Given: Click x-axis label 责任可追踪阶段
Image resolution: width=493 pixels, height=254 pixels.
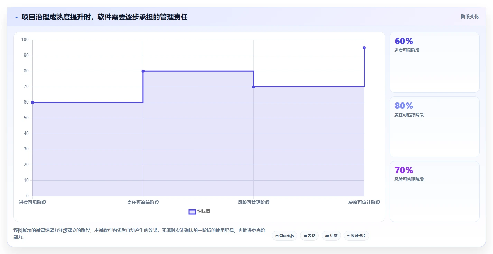Looking at the screenshot, I should point(143,202).
